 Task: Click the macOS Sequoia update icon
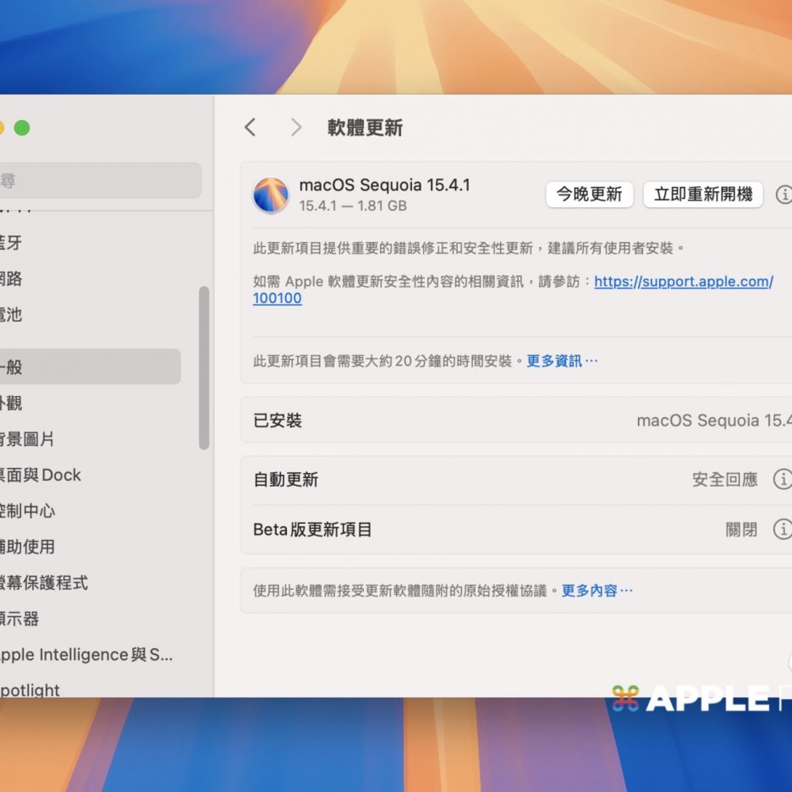coord(271,195)
